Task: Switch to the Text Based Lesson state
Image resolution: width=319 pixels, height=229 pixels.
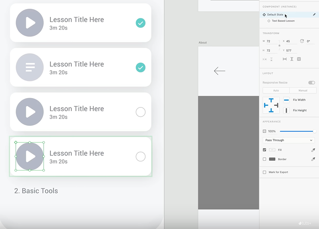Action: click(283, 21)
